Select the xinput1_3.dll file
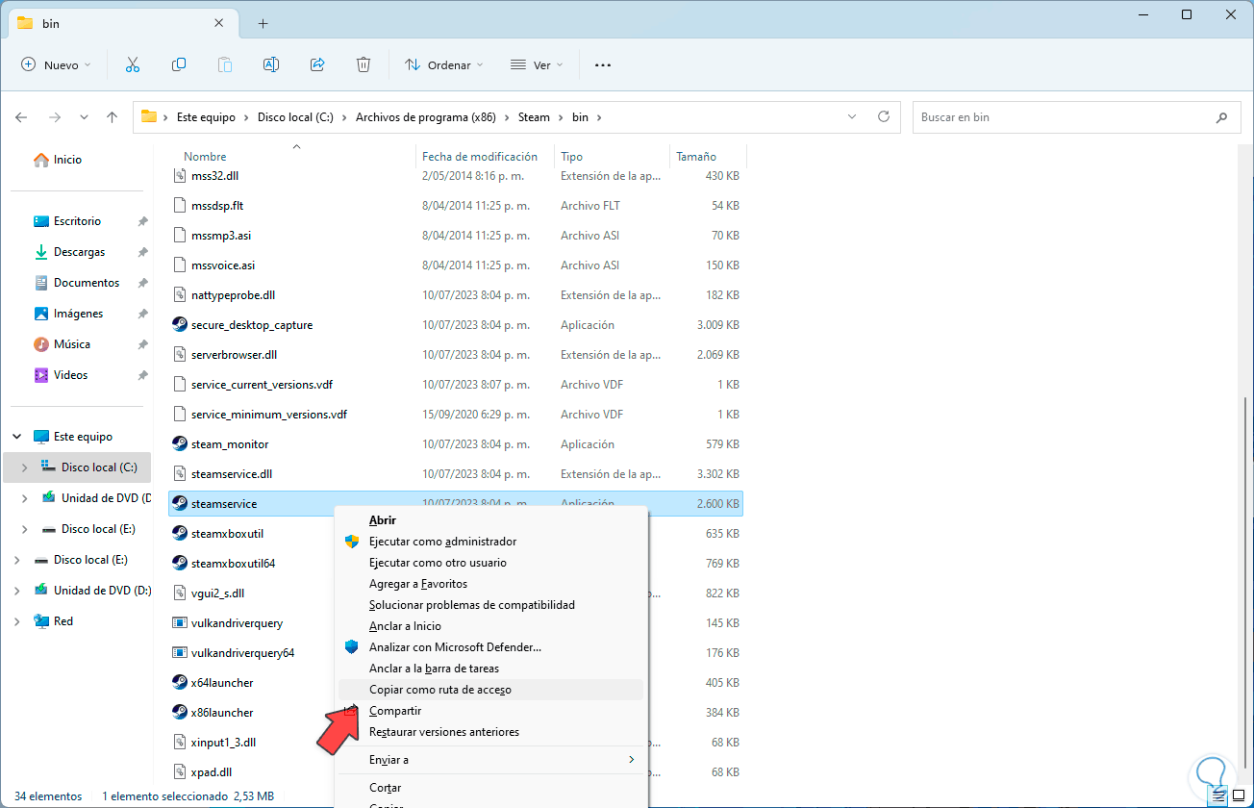 [x=223, y=743]
